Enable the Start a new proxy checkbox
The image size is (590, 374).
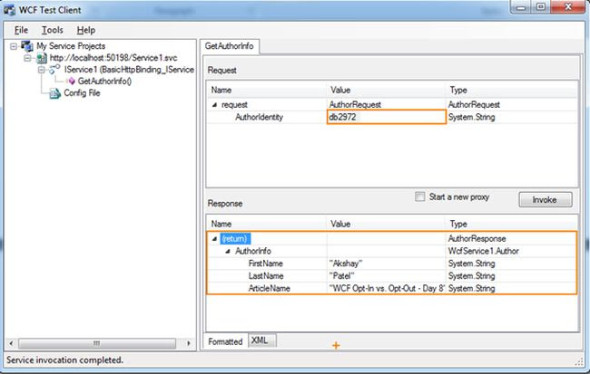point(420,197)
